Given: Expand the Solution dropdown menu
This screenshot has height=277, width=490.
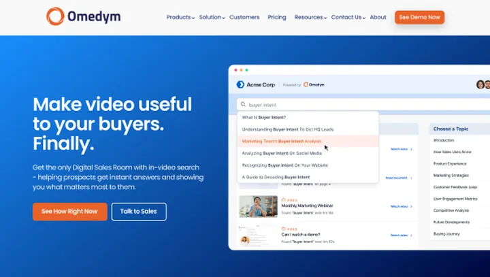Looking at the screenshot, I should point(212,17).
